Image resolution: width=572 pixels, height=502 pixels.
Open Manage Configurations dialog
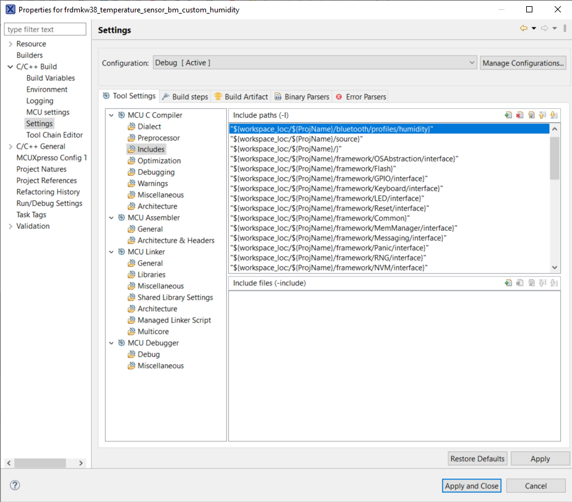click(x=523, y=63)
